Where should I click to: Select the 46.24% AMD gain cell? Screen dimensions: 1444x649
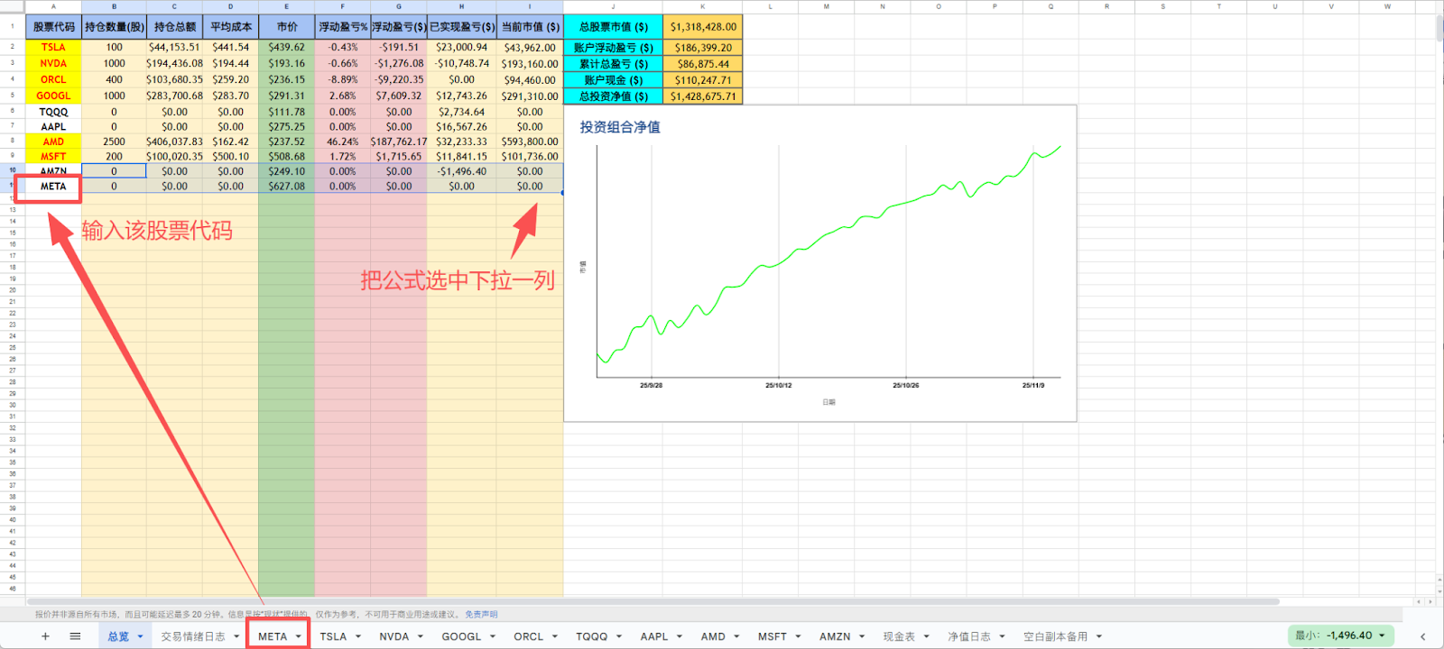[343, 142]
